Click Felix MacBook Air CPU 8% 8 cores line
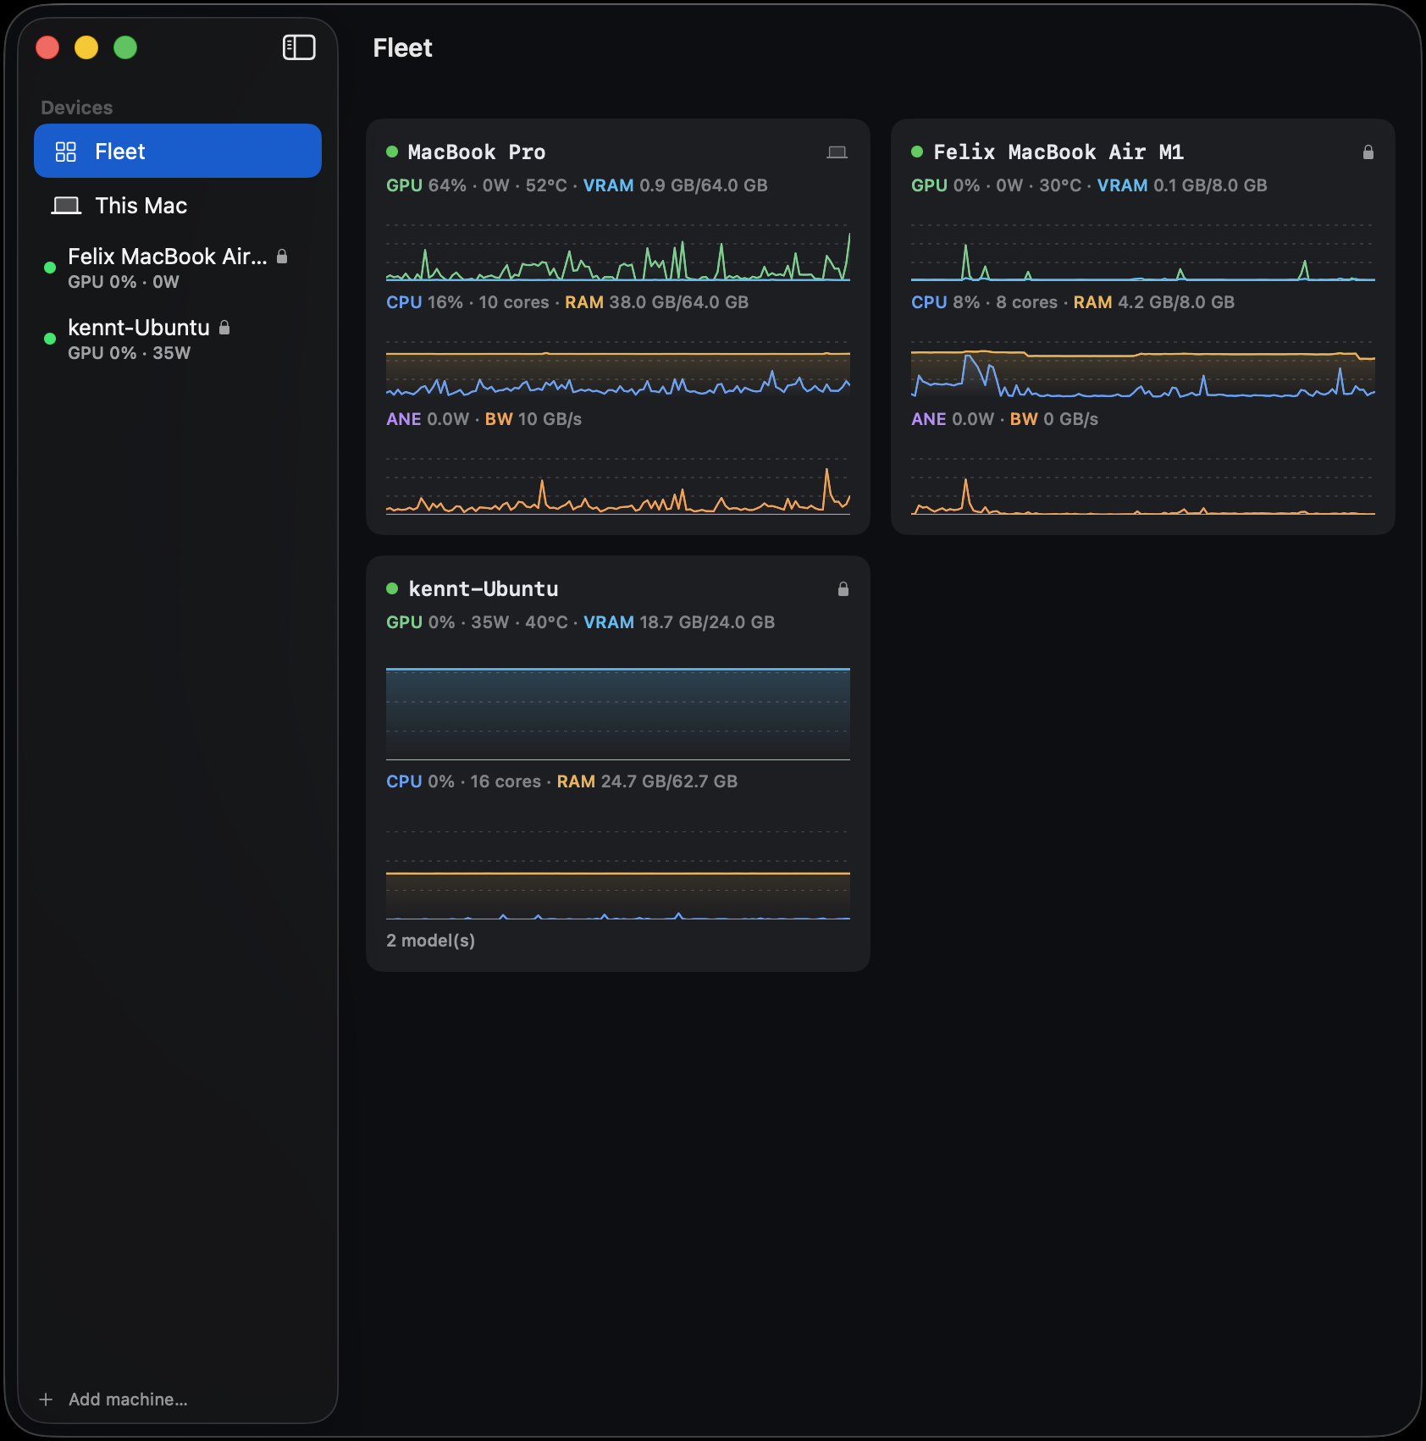Viewport: 1426px width, 1441px height. coord(1073,302)
